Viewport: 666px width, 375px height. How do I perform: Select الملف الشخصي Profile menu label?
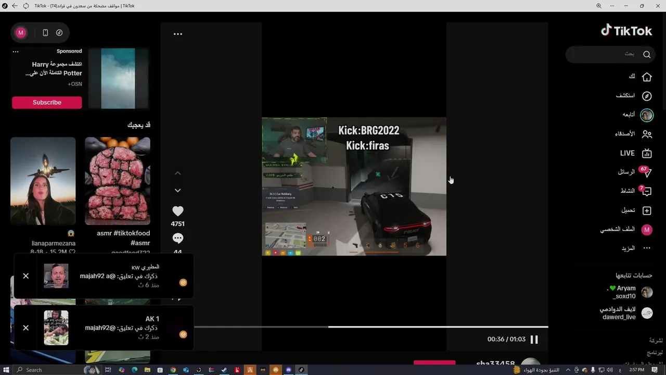pos(618,229)
